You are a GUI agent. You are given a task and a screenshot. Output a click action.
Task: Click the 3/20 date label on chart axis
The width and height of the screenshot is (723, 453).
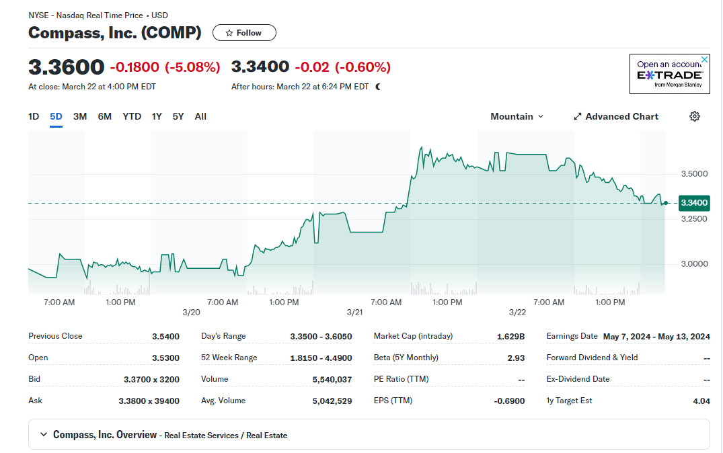click(x=192, y=313)
